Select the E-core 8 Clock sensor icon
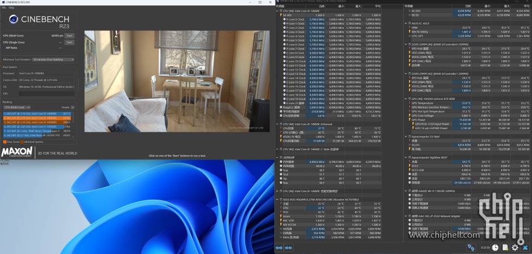532x254 pixels. tap(284, 53)
